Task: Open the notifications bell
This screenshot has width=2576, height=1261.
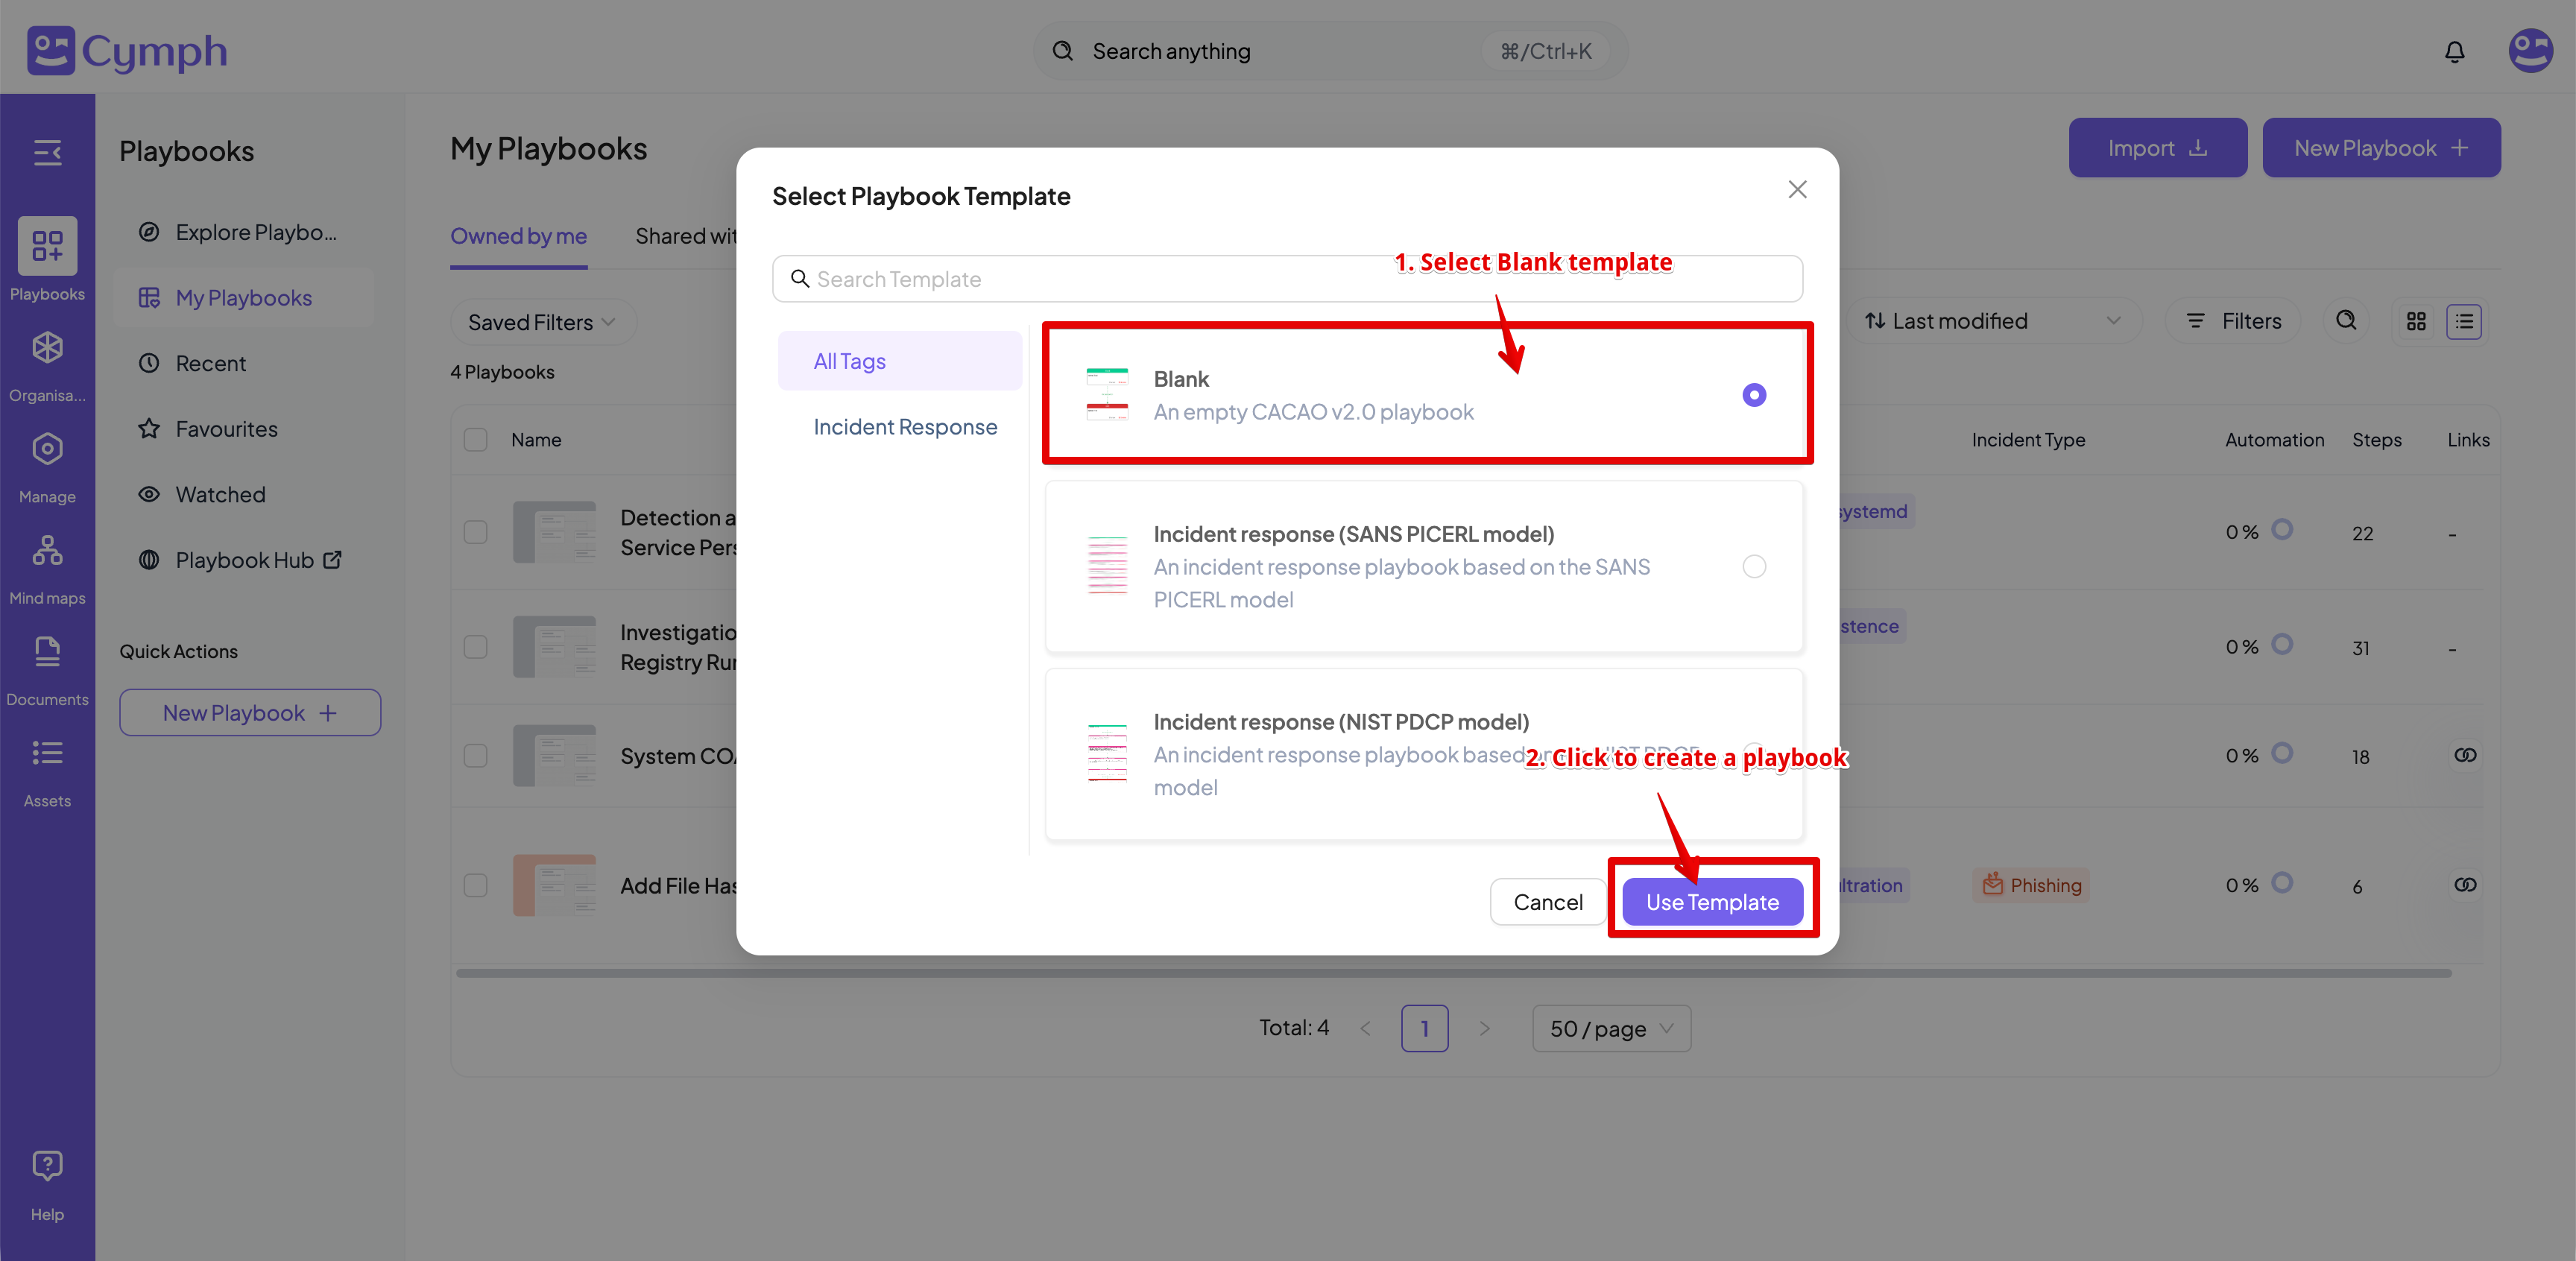Action: pyautogui.click(x=2454, y=52)
